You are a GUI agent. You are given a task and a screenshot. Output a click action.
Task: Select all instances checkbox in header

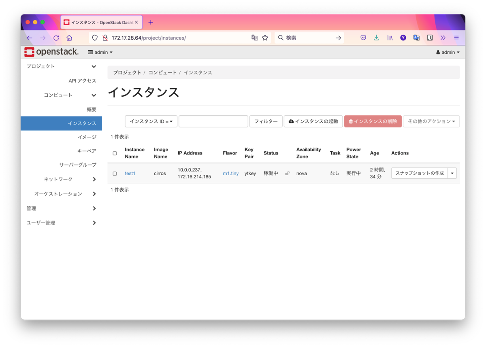coord(115,153)
